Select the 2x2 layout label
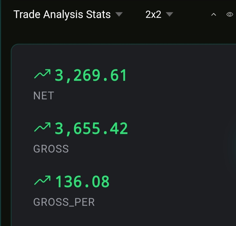Screen dimensions: 236x226 (x=153, y=14)
